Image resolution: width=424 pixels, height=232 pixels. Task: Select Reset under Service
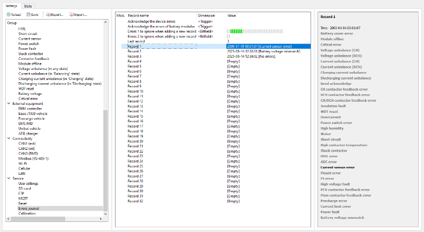point(22,203)
